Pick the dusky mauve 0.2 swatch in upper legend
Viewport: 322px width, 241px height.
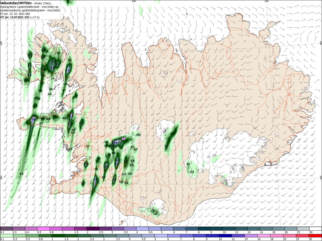click(6, 228)
